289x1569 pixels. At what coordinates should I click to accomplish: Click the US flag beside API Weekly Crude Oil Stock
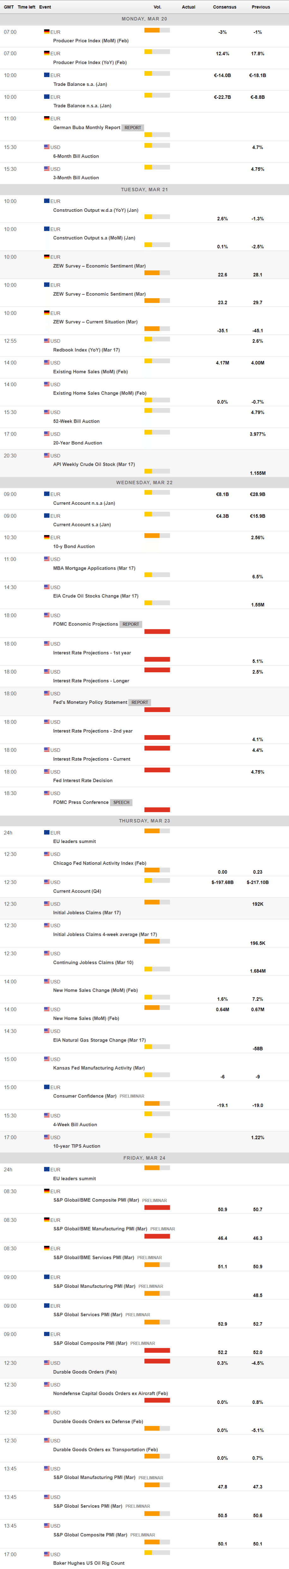point(47,455)
